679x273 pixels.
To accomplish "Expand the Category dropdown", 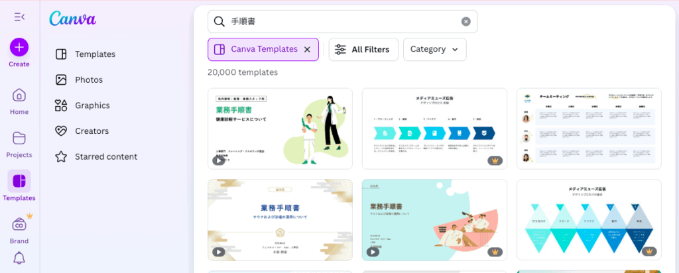I will (434, 49).
